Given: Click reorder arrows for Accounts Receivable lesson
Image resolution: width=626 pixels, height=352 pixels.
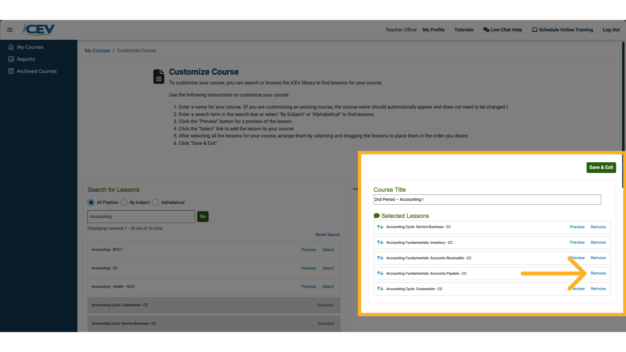Looking at the screenshot, I should tap(380, 258).
